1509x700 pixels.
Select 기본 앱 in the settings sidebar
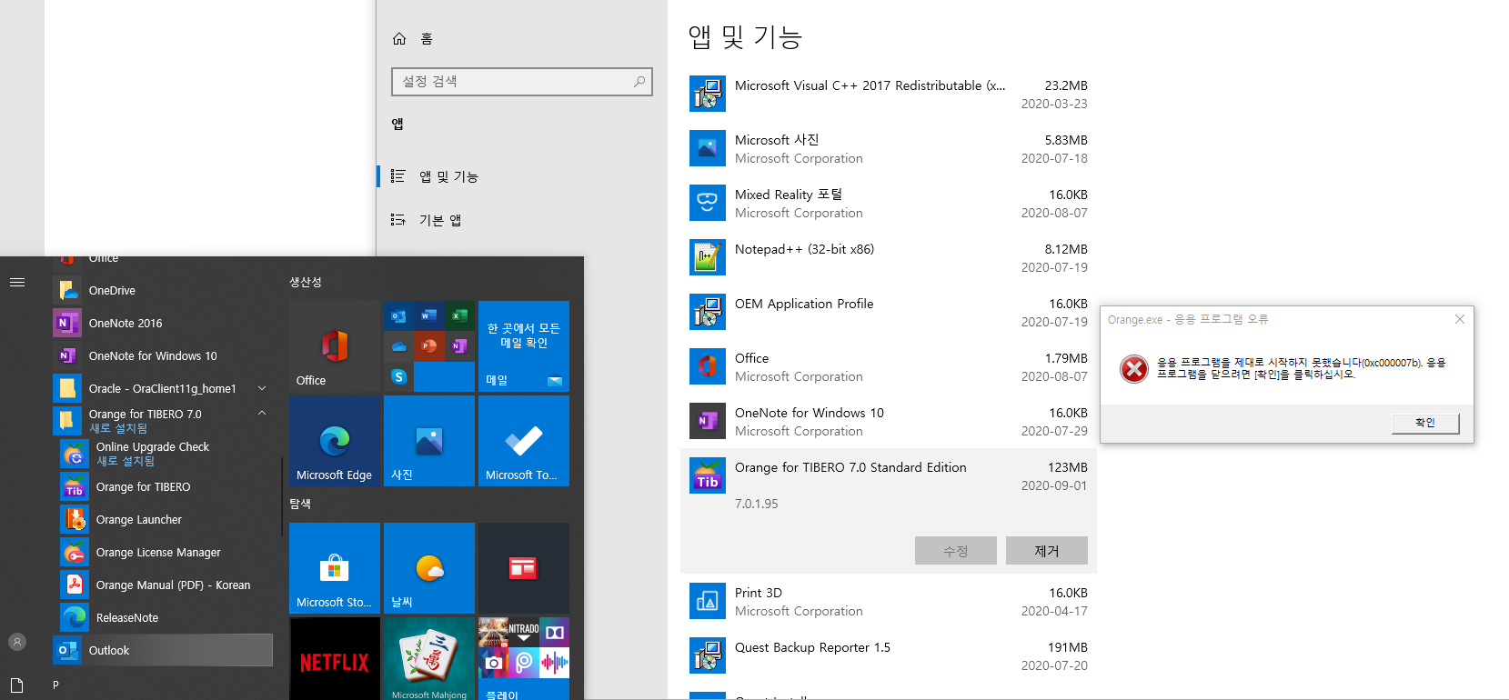pyautogui.click(x=440, y=220)
